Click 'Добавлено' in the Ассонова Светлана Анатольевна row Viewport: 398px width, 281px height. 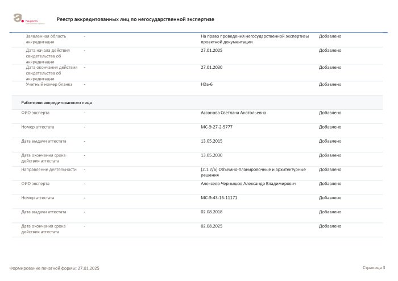[x=330, y=113]
